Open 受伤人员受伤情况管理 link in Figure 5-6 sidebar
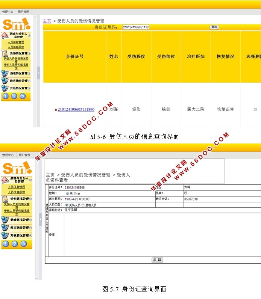 coord(16,60)
